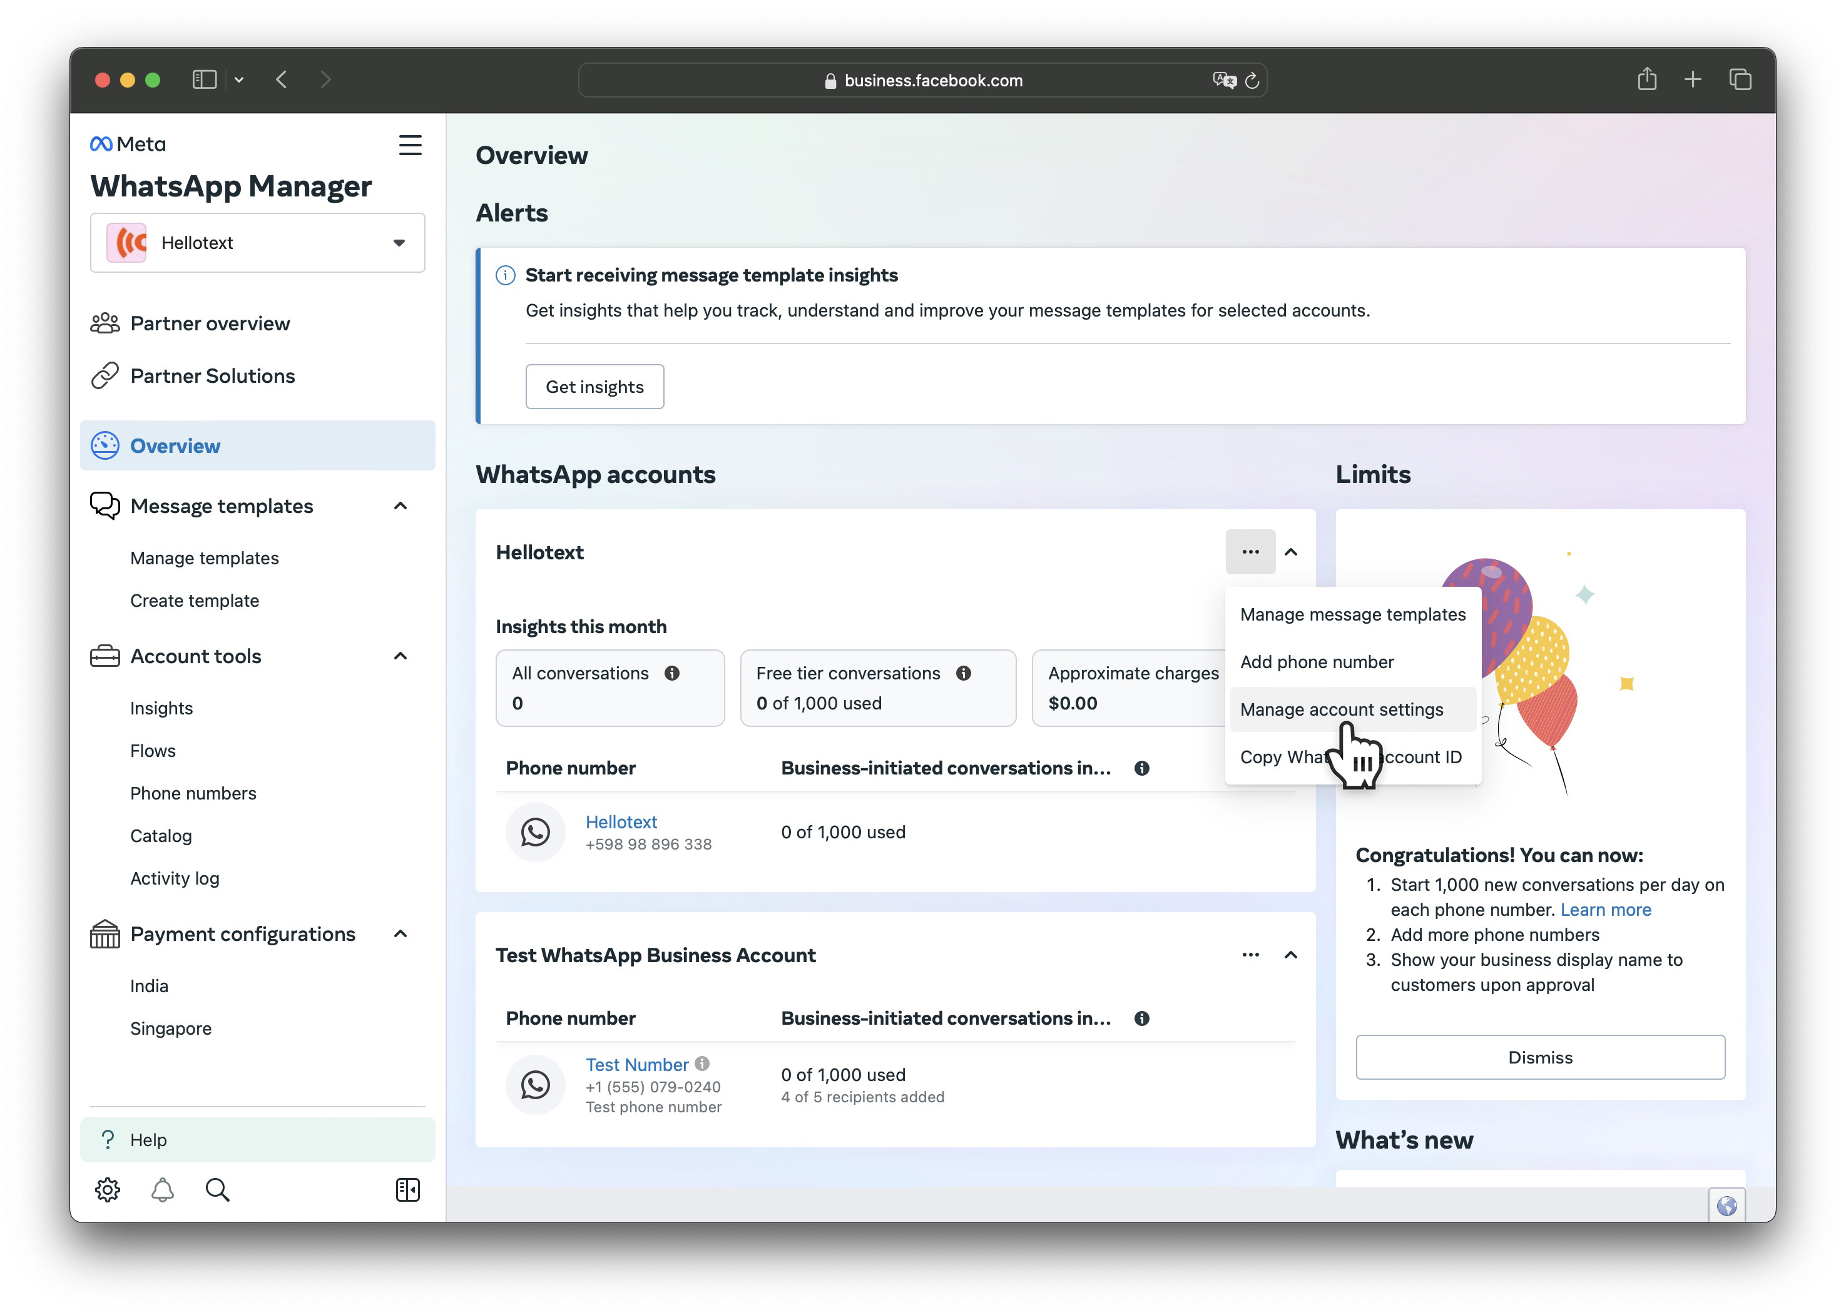Screen dimensions: 1846x1315
Task: Collapse the Test WhatsApp Business Account card
Action: point(1291,955)
